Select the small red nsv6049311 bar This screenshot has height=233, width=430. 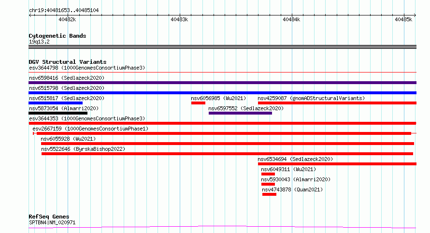268,174
